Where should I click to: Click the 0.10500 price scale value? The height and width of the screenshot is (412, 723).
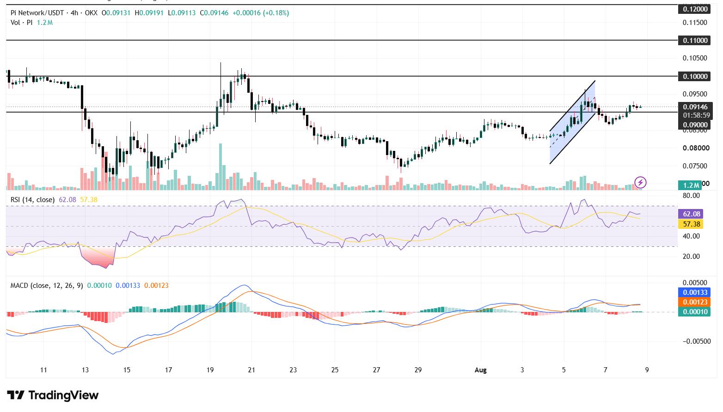(695, 58)
